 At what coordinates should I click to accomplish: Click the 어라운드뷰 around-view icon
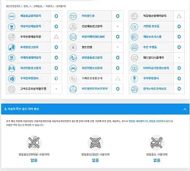click(x=73, y=16)
